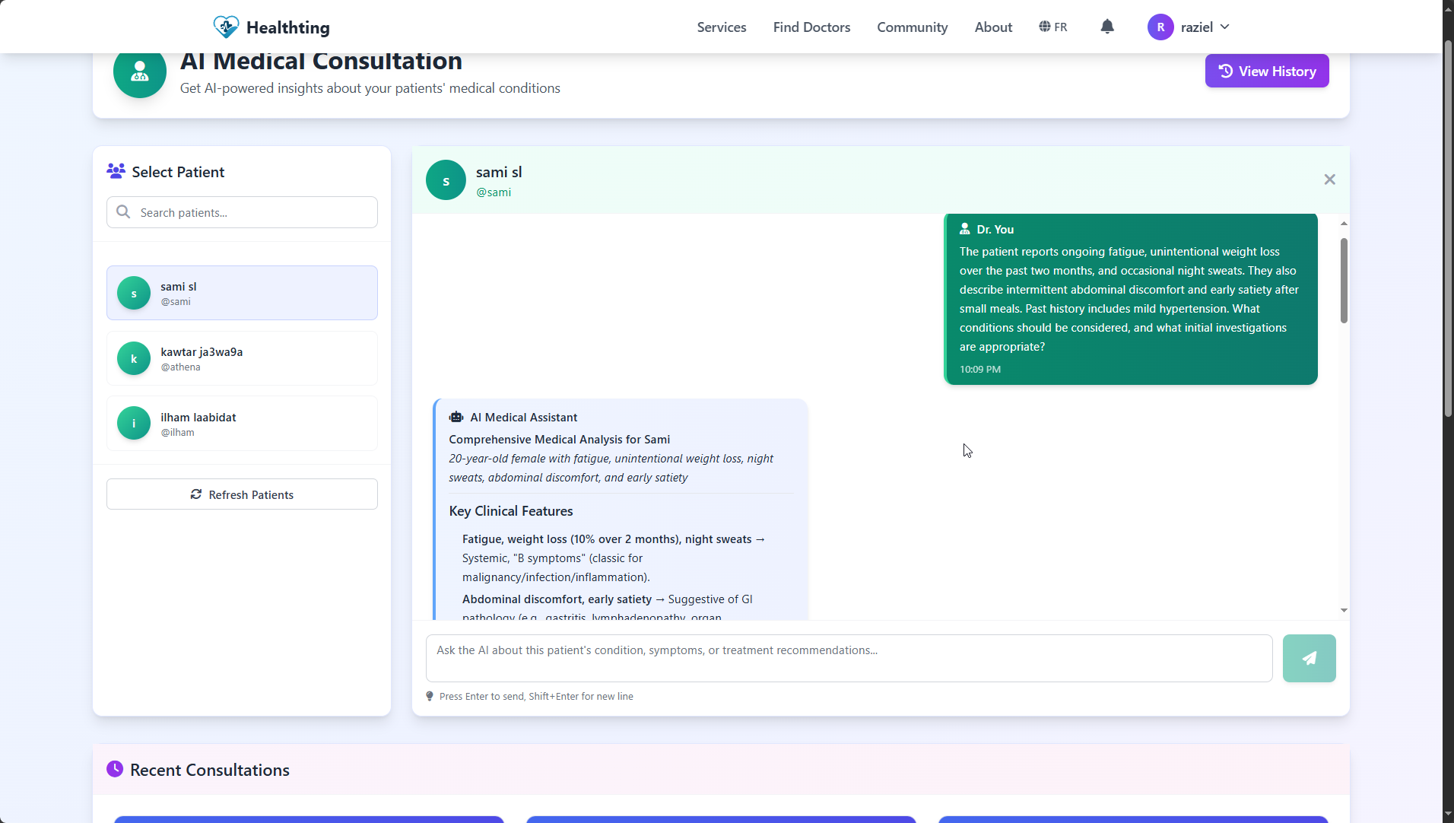The width and height of the screenshot is (1454, 823).
Task: Open the Services menu item
Action: point(721,27)
